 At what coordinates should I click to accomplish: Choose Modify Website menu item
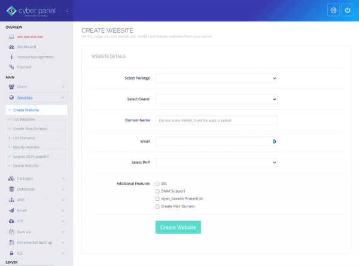(36, 147)
